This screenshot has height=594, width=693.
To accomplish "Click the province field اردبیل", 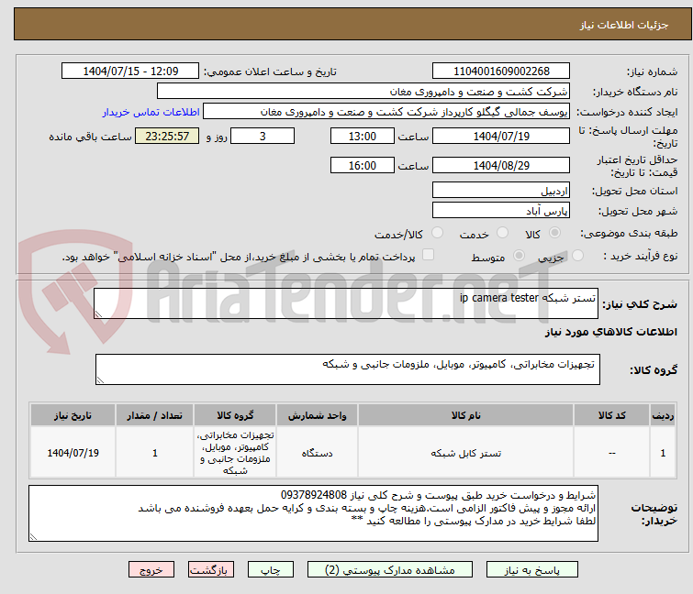I will pos(501,190).
